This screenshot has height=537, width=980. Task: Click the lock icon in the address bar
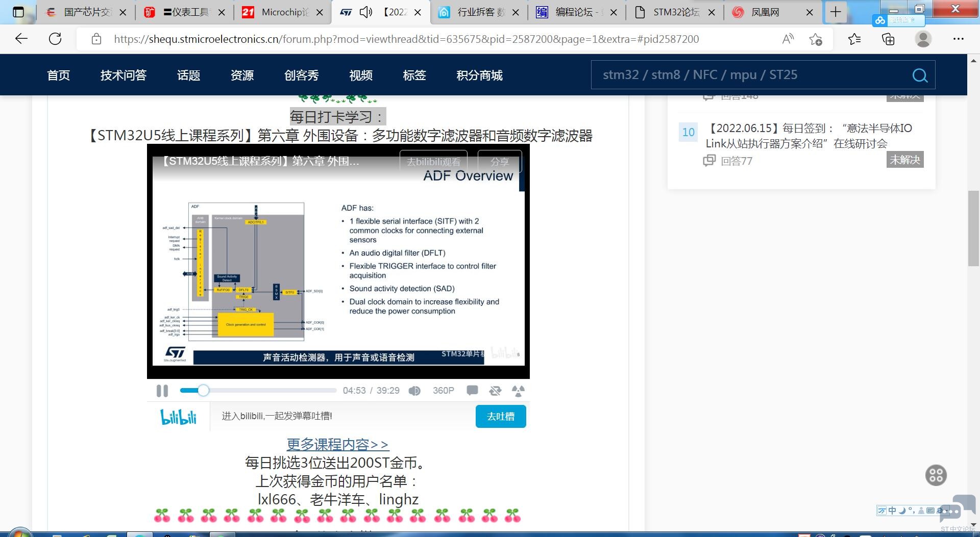tap(96, 39)
